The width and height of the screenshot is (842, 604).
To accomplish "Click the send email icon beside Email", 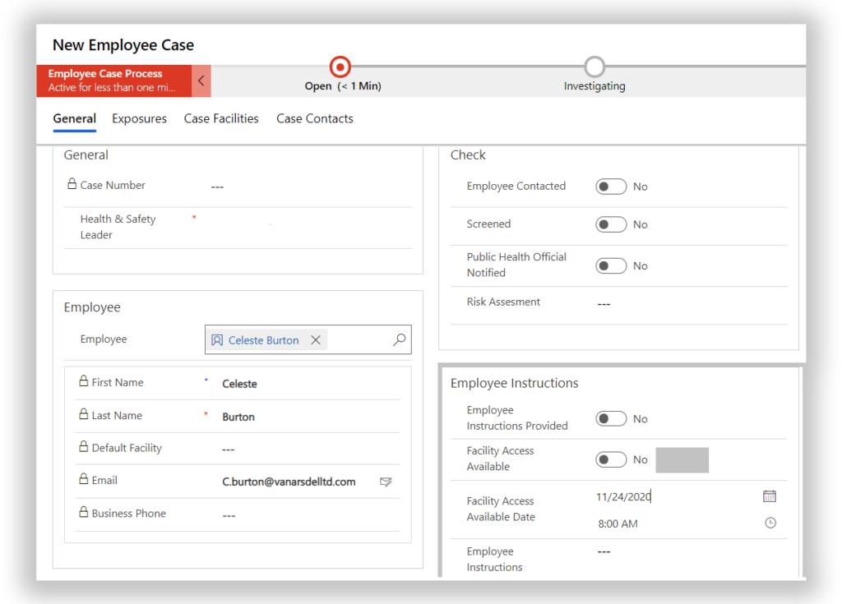I will 385,482.
